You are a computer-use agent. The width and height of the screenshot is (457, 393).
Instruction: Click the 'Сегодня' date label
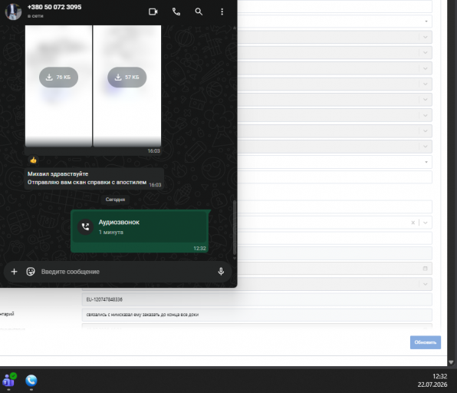pos(116,200)
